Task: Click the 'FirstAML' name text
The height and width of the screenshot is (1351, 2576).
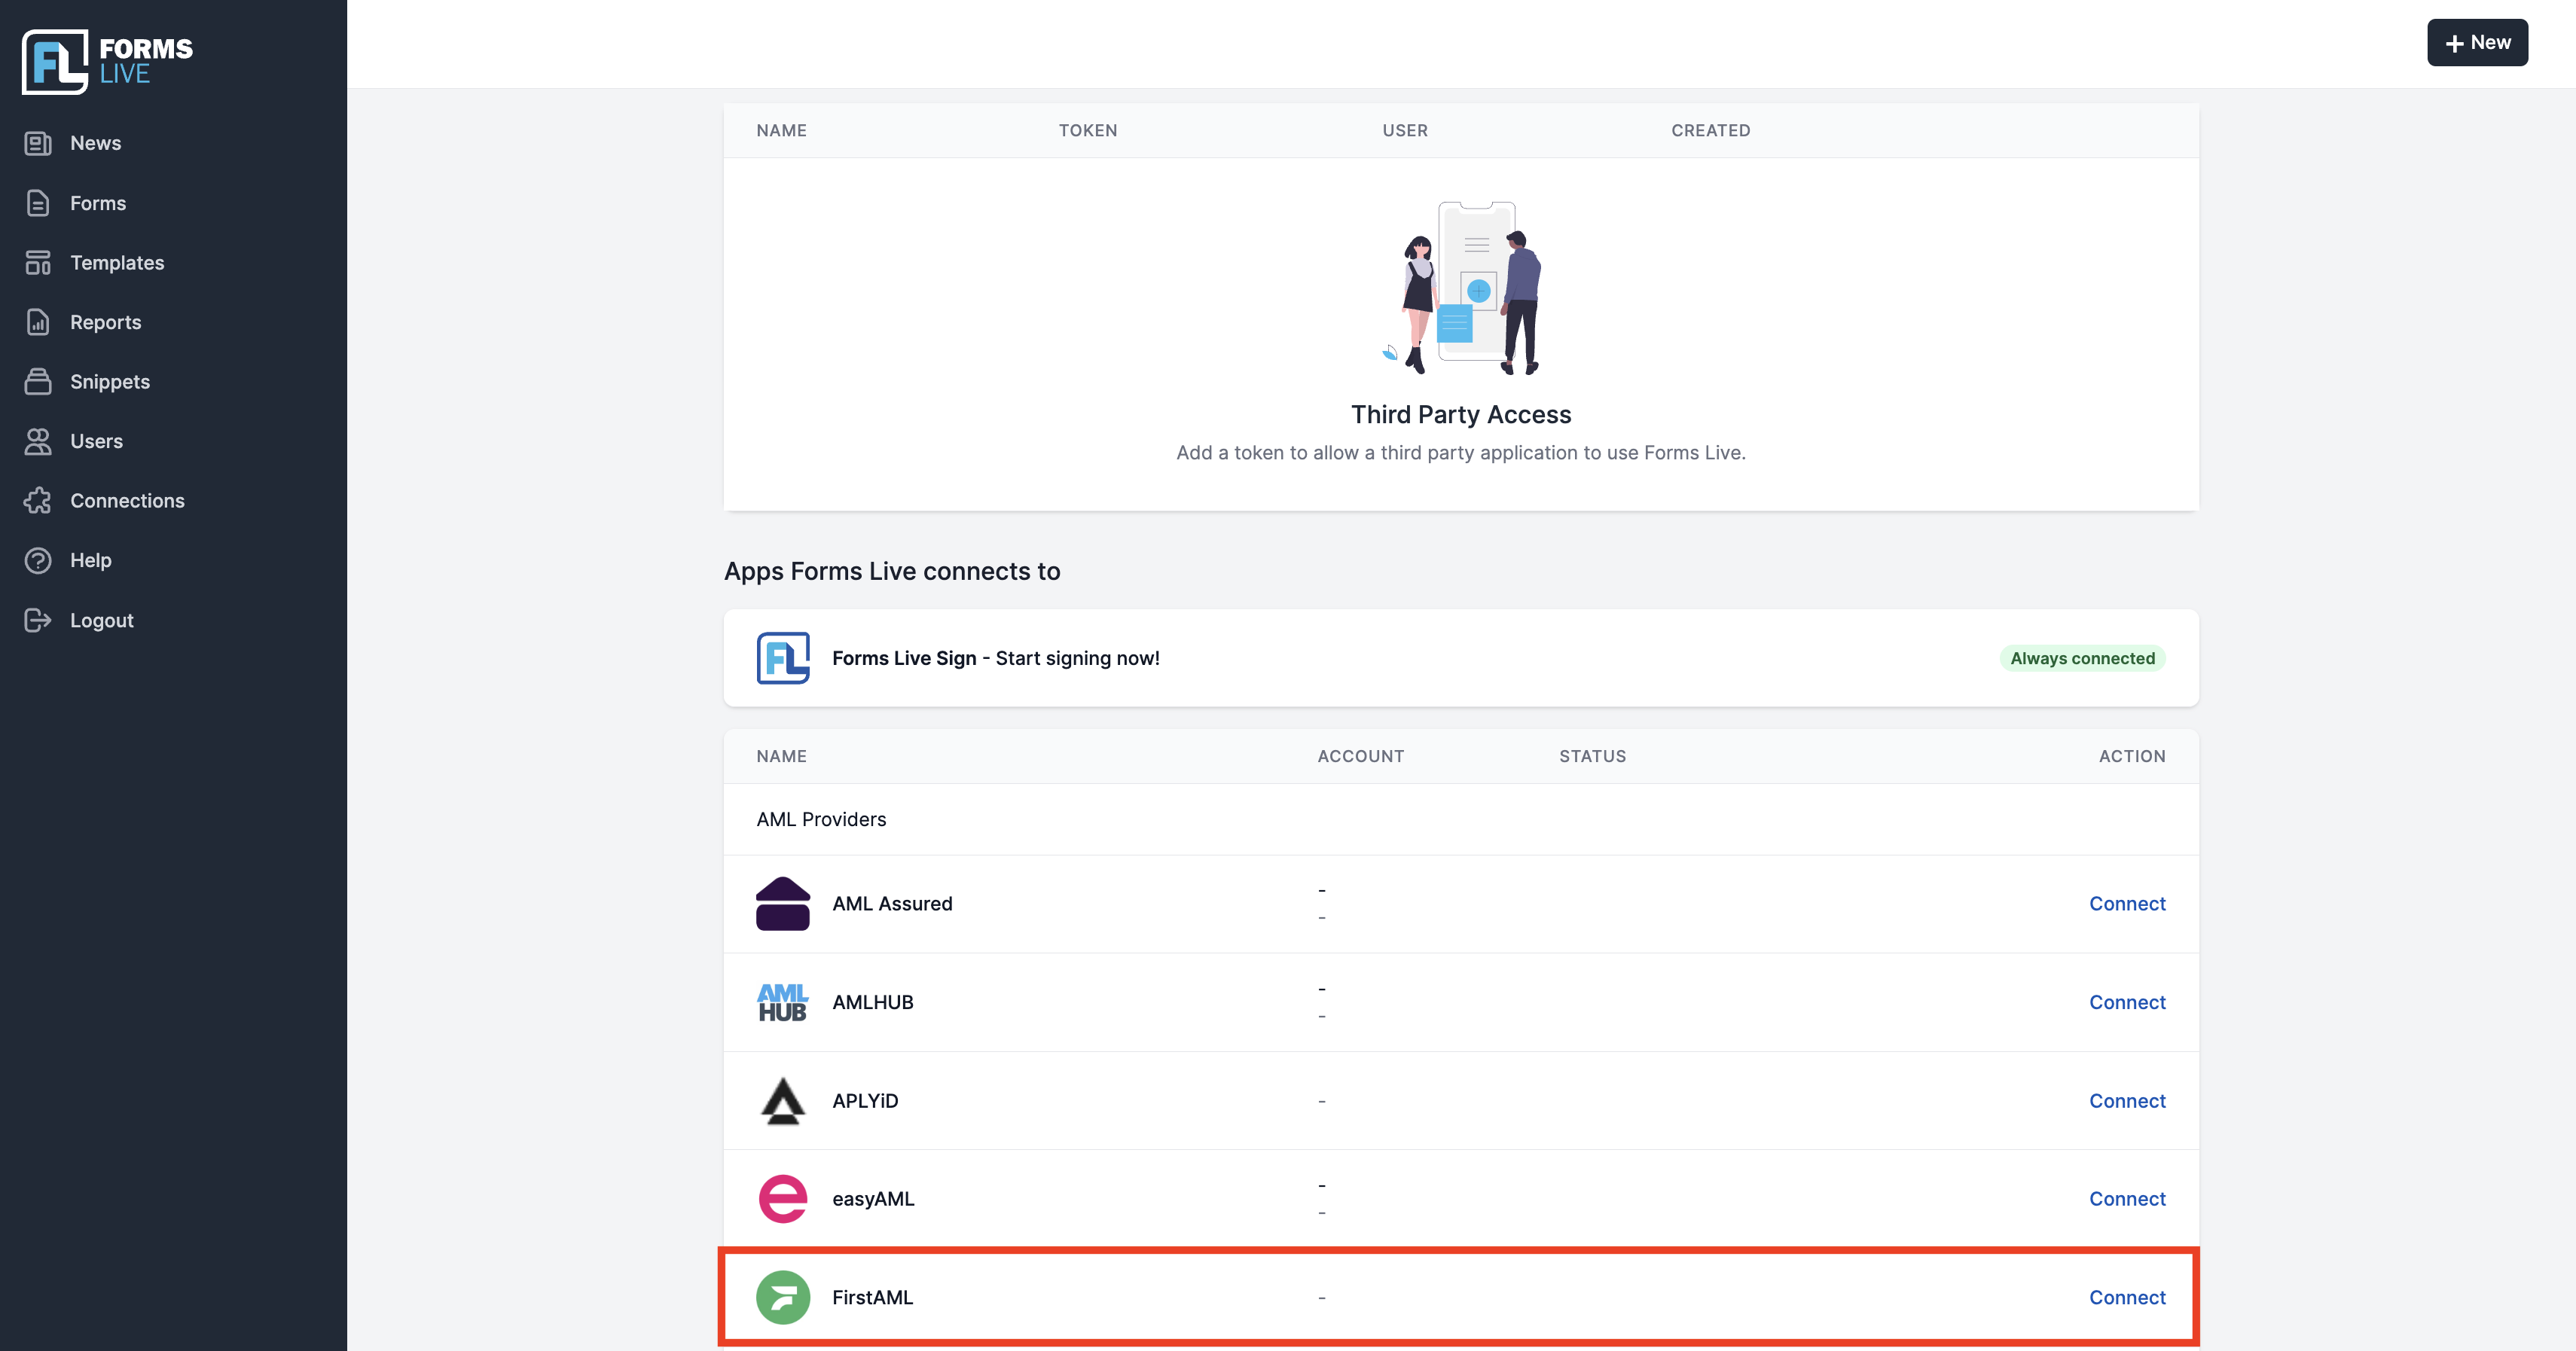Action: point(873,1297)
